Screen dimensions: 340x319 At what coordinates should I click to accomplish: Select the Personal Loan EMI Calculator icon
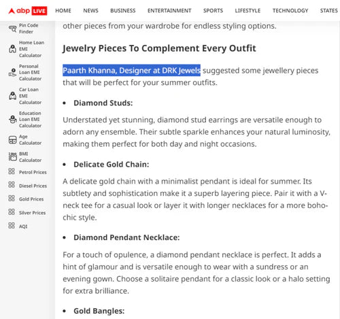tap(12, 72)
